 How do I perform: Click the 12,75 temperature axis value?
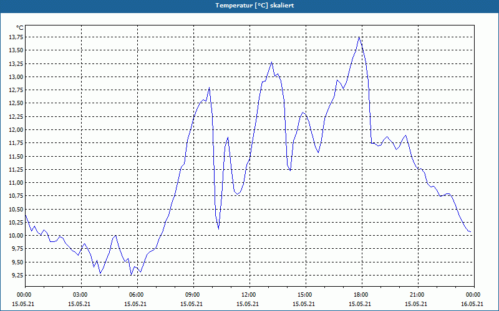point(17,90)
